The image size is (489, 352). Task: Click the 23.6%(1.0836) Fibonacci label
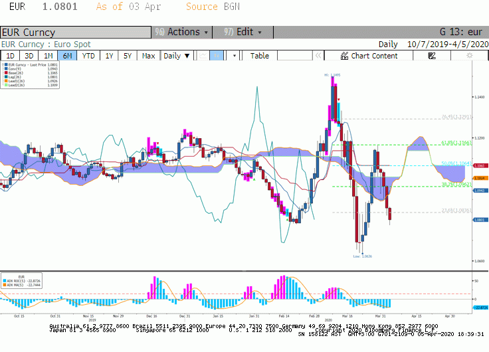tap(456, 211)
